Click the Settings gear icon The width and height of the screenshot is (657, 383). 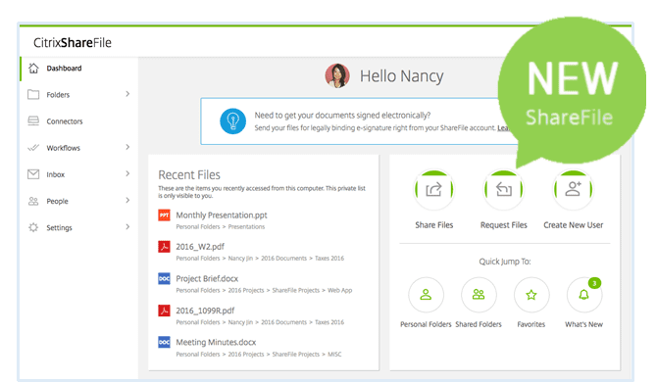(33, 227)
